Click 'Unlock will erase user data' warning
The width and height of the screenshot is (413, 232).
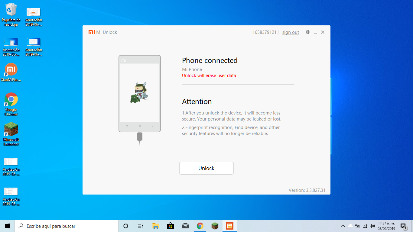pyautogui.click(x=209, y=76)
